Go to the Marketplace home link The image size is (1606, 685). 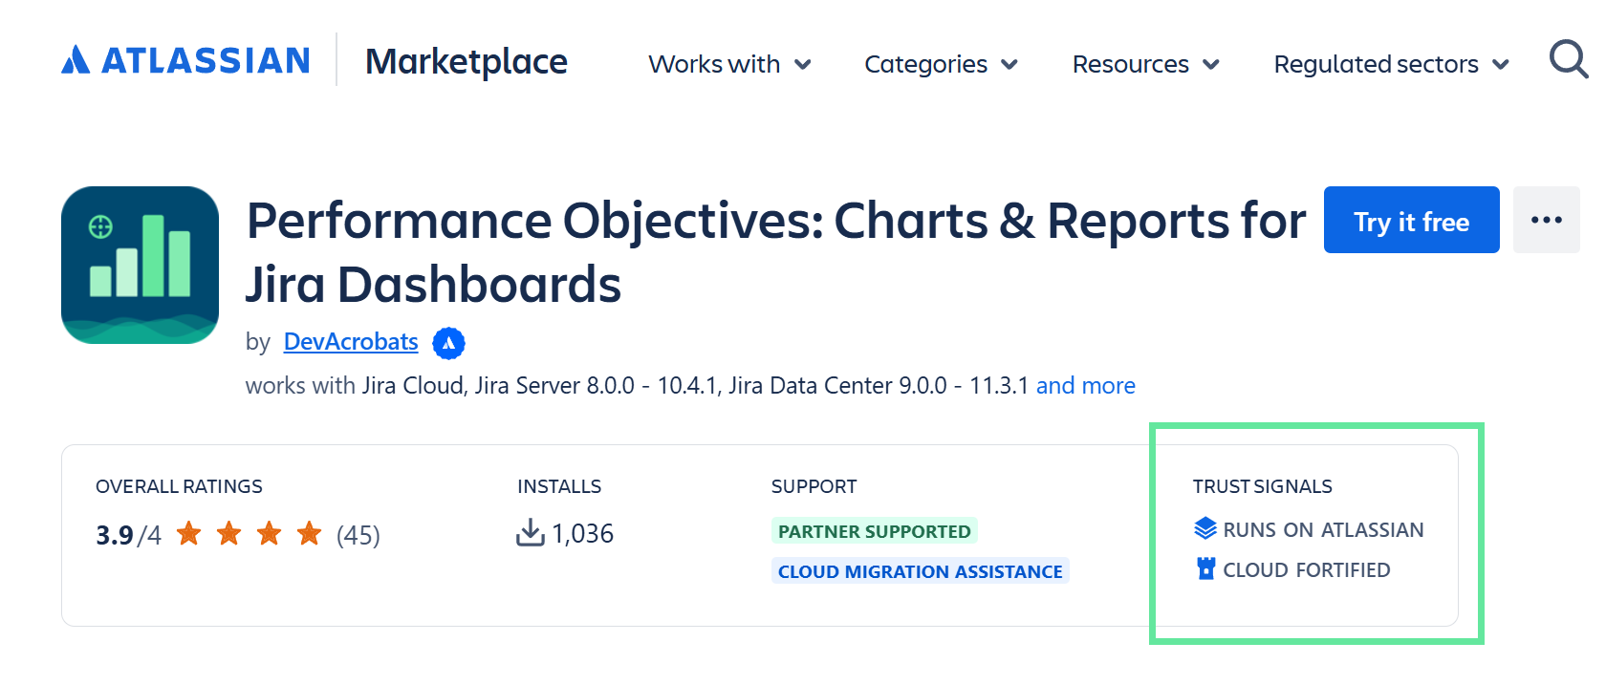pyautogui.click(x=467, y=62)
